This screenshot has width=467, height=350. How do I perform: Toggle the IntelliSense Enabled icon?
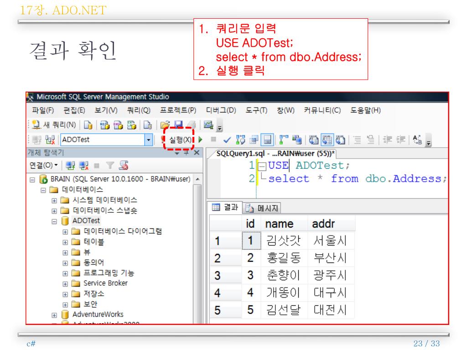point(267,139)
